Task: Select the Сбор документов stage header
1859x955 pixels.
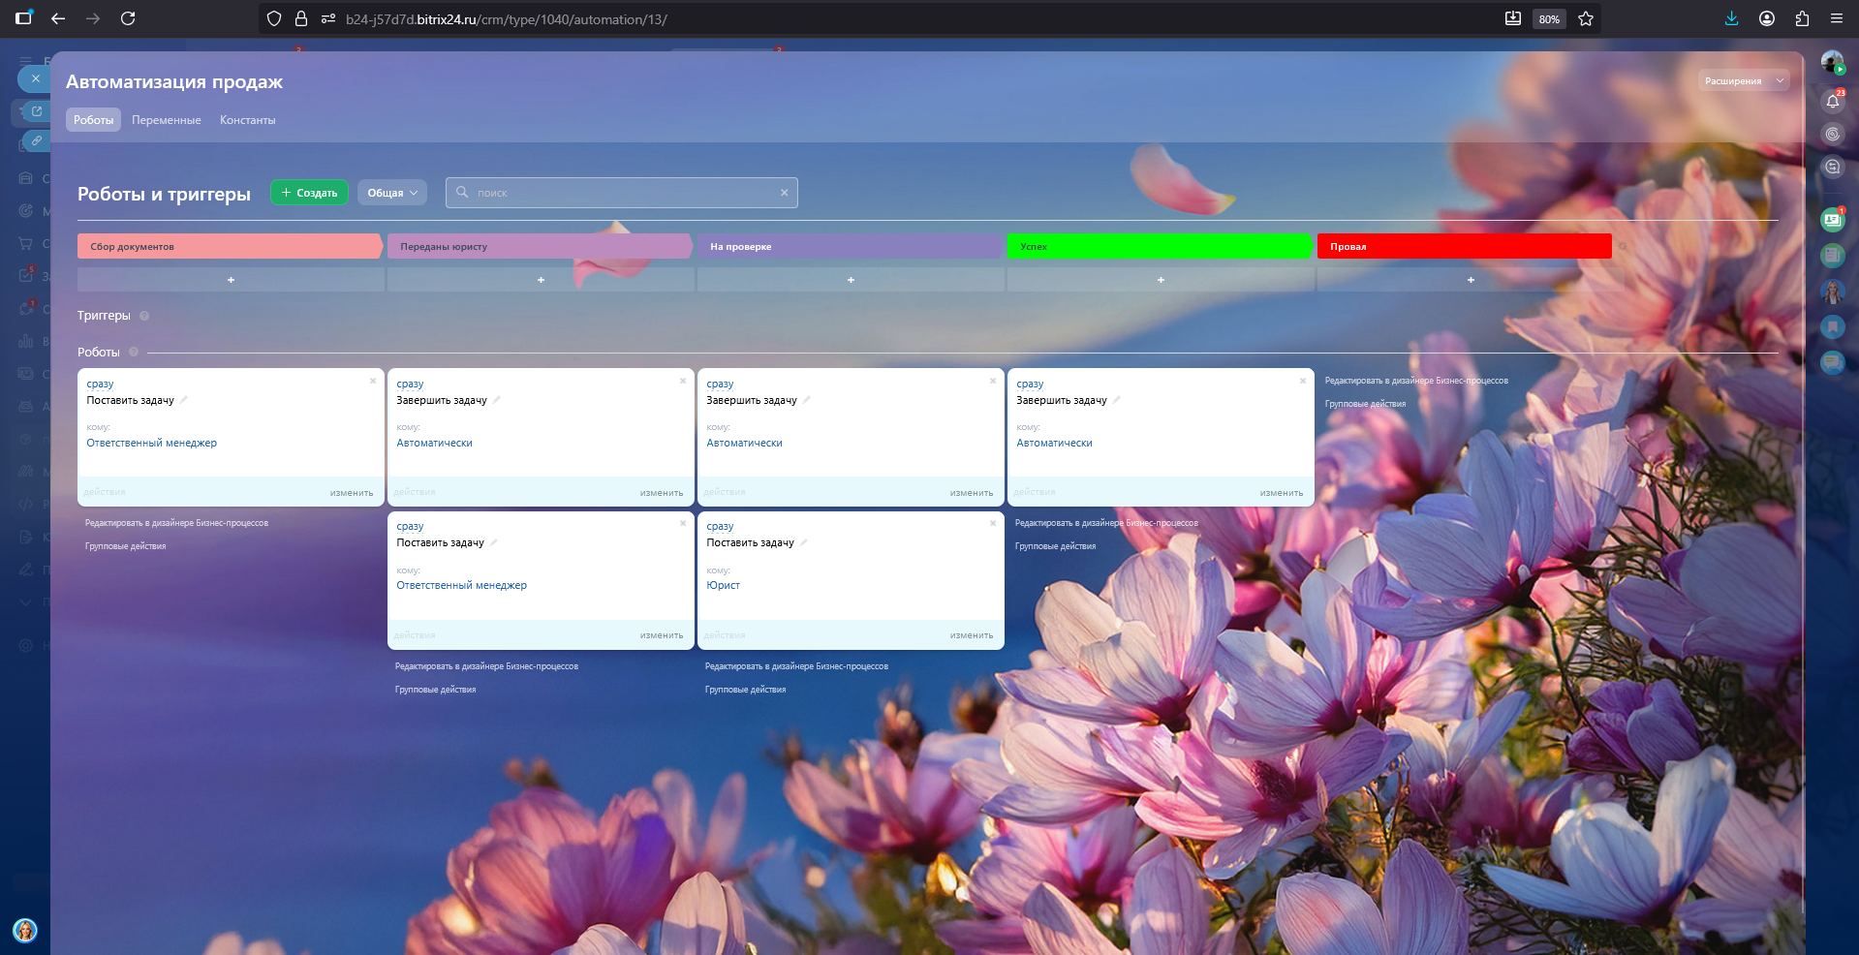Action: point(230,246)
